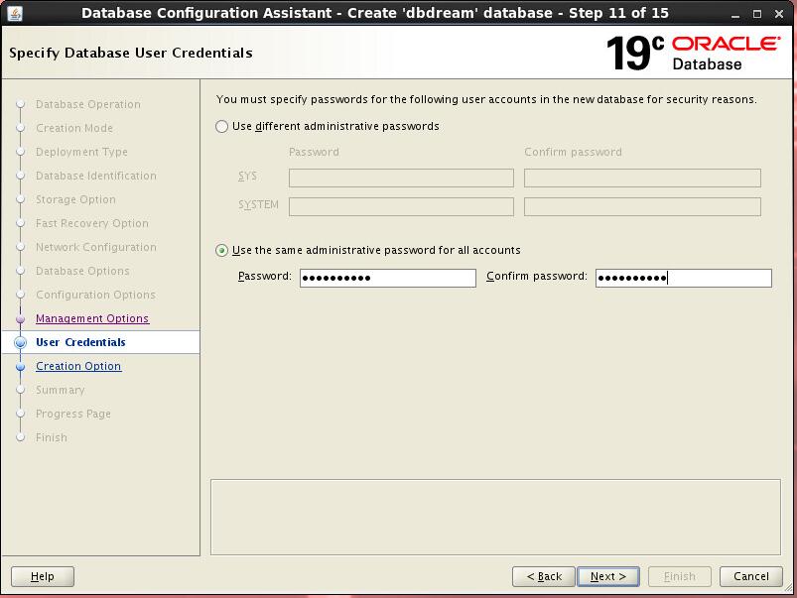Screen dimensions: 797x598
Task: Click the SYSTEM confirm password field
Action: (x=642, y=206)
